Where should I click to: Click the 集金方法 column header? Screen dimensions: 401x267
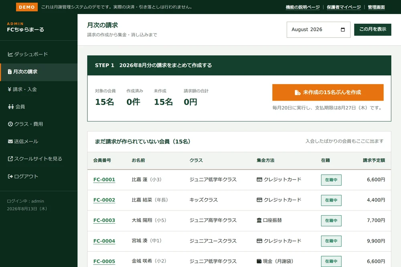click(265, 160)
